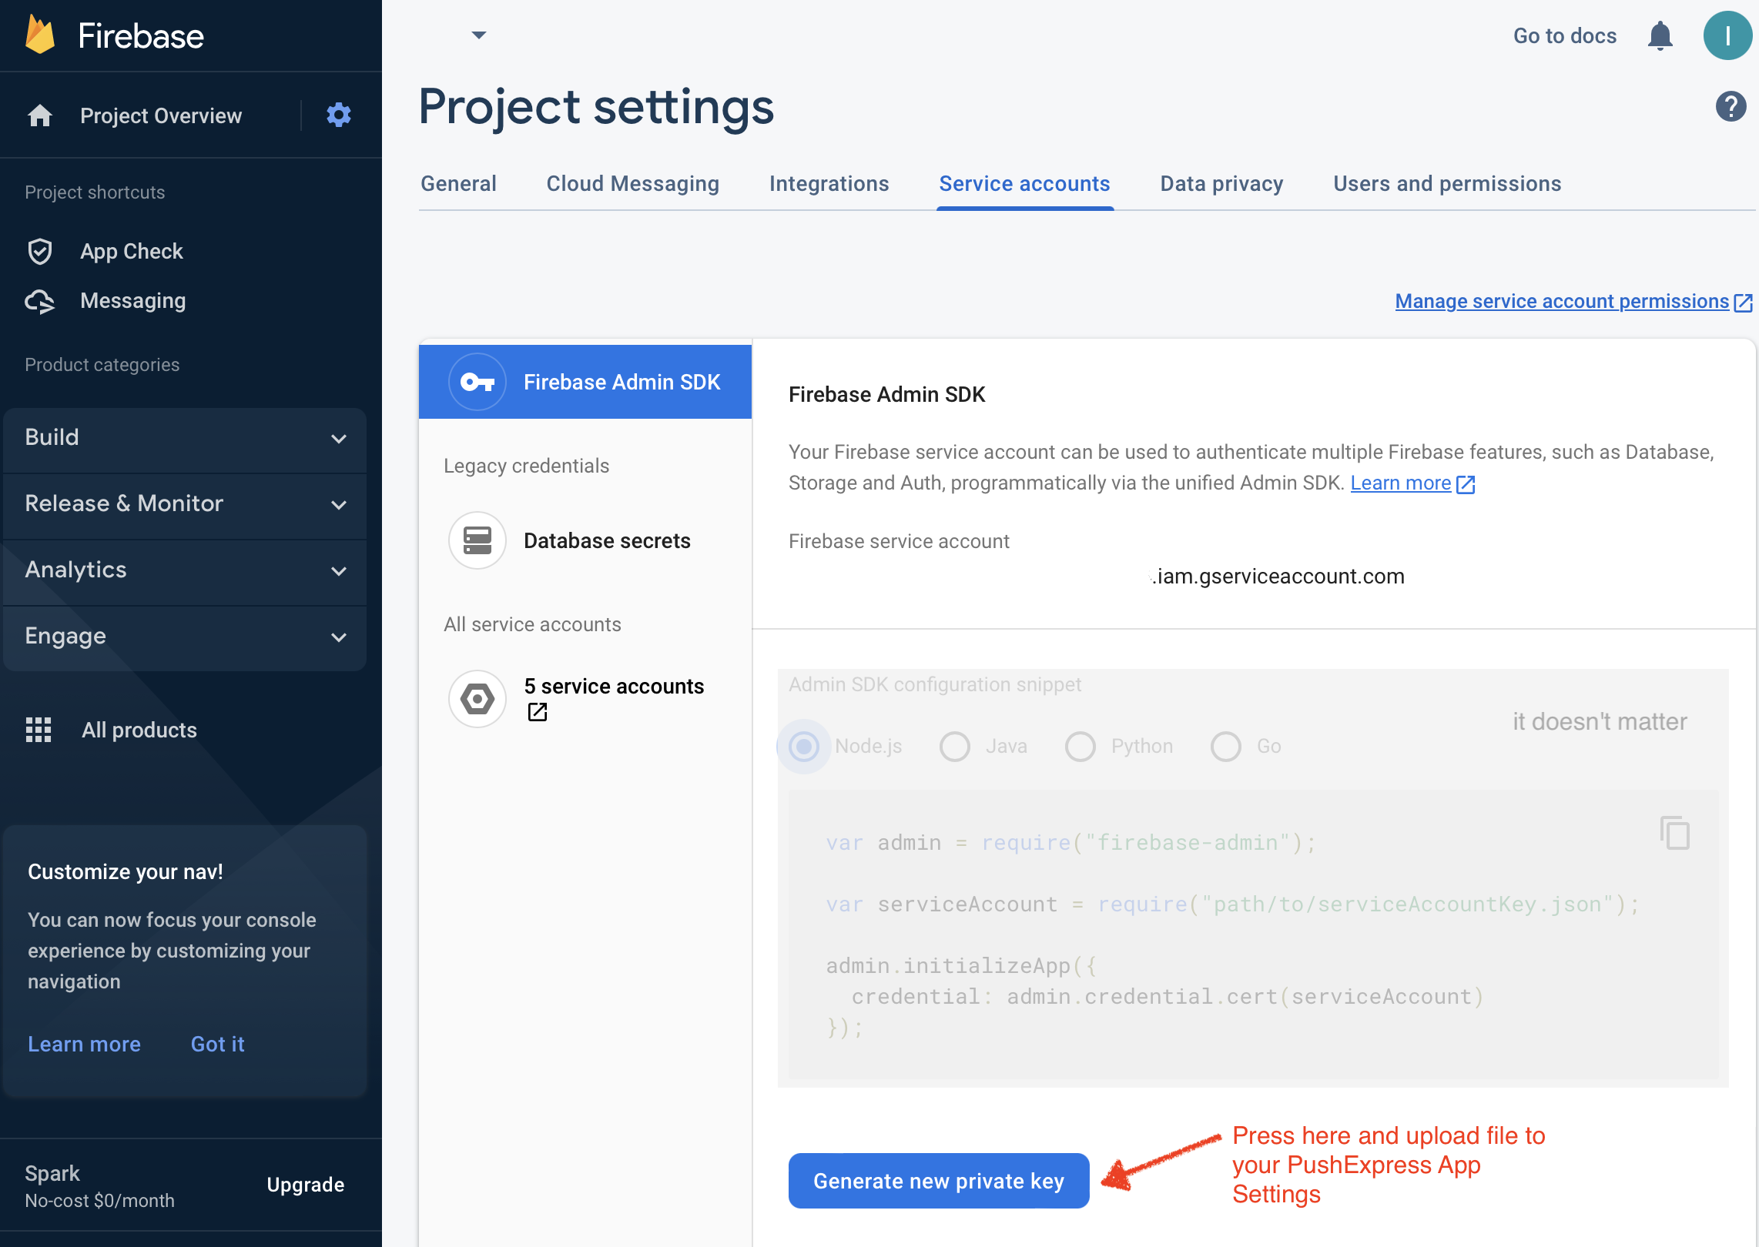Open Database secrets item
Screen dimensions: 1759x1247
click(585, 540)
